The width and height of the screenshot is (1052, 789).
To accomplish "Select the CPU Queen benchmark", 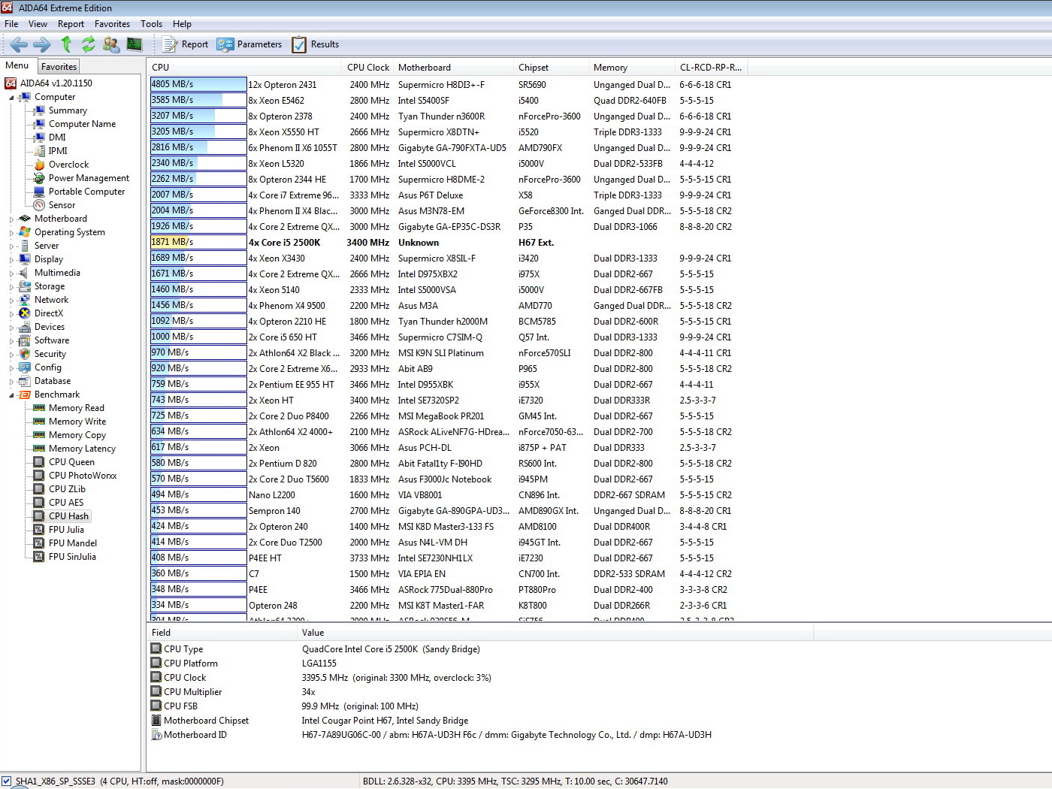I will pyautogui.click(x=71, y=462).
